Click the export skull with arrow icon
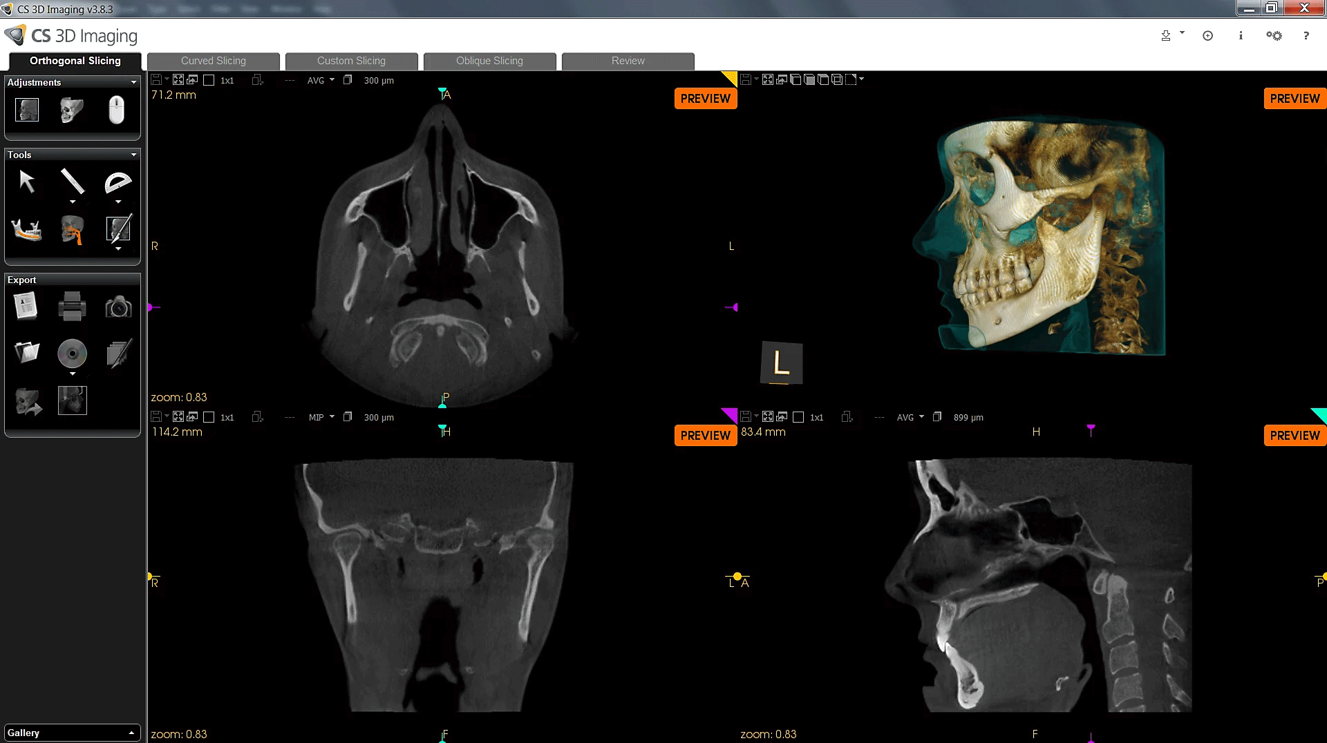The image size is (1327, 743). click(28, 401)
